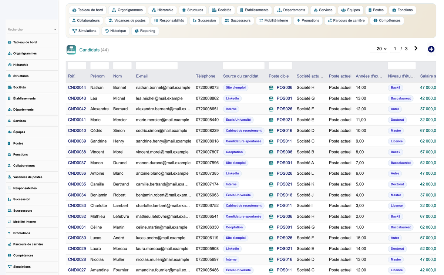Click Source du candidat filter field
The width and height of the screenshot is (444, 275).
coord(244,66)
